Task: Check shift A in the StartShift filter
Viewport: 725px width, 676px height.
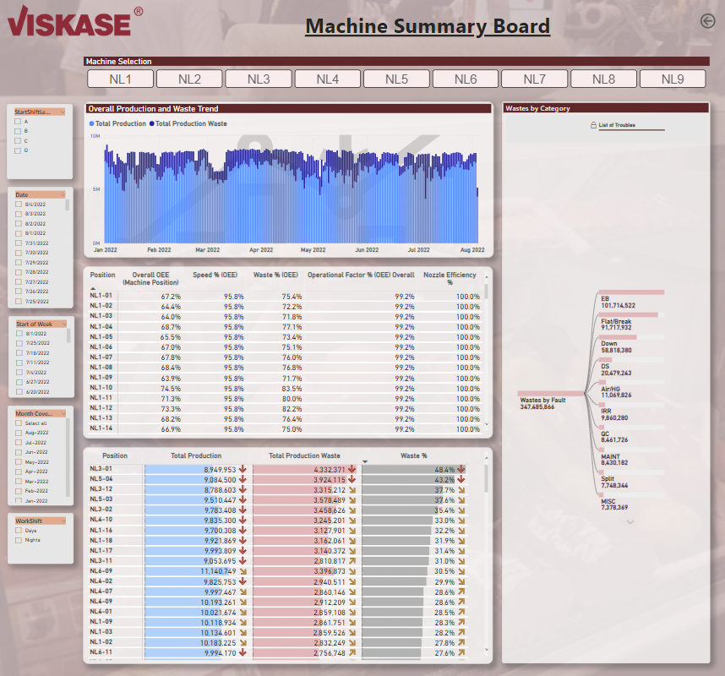Action: 18,122
